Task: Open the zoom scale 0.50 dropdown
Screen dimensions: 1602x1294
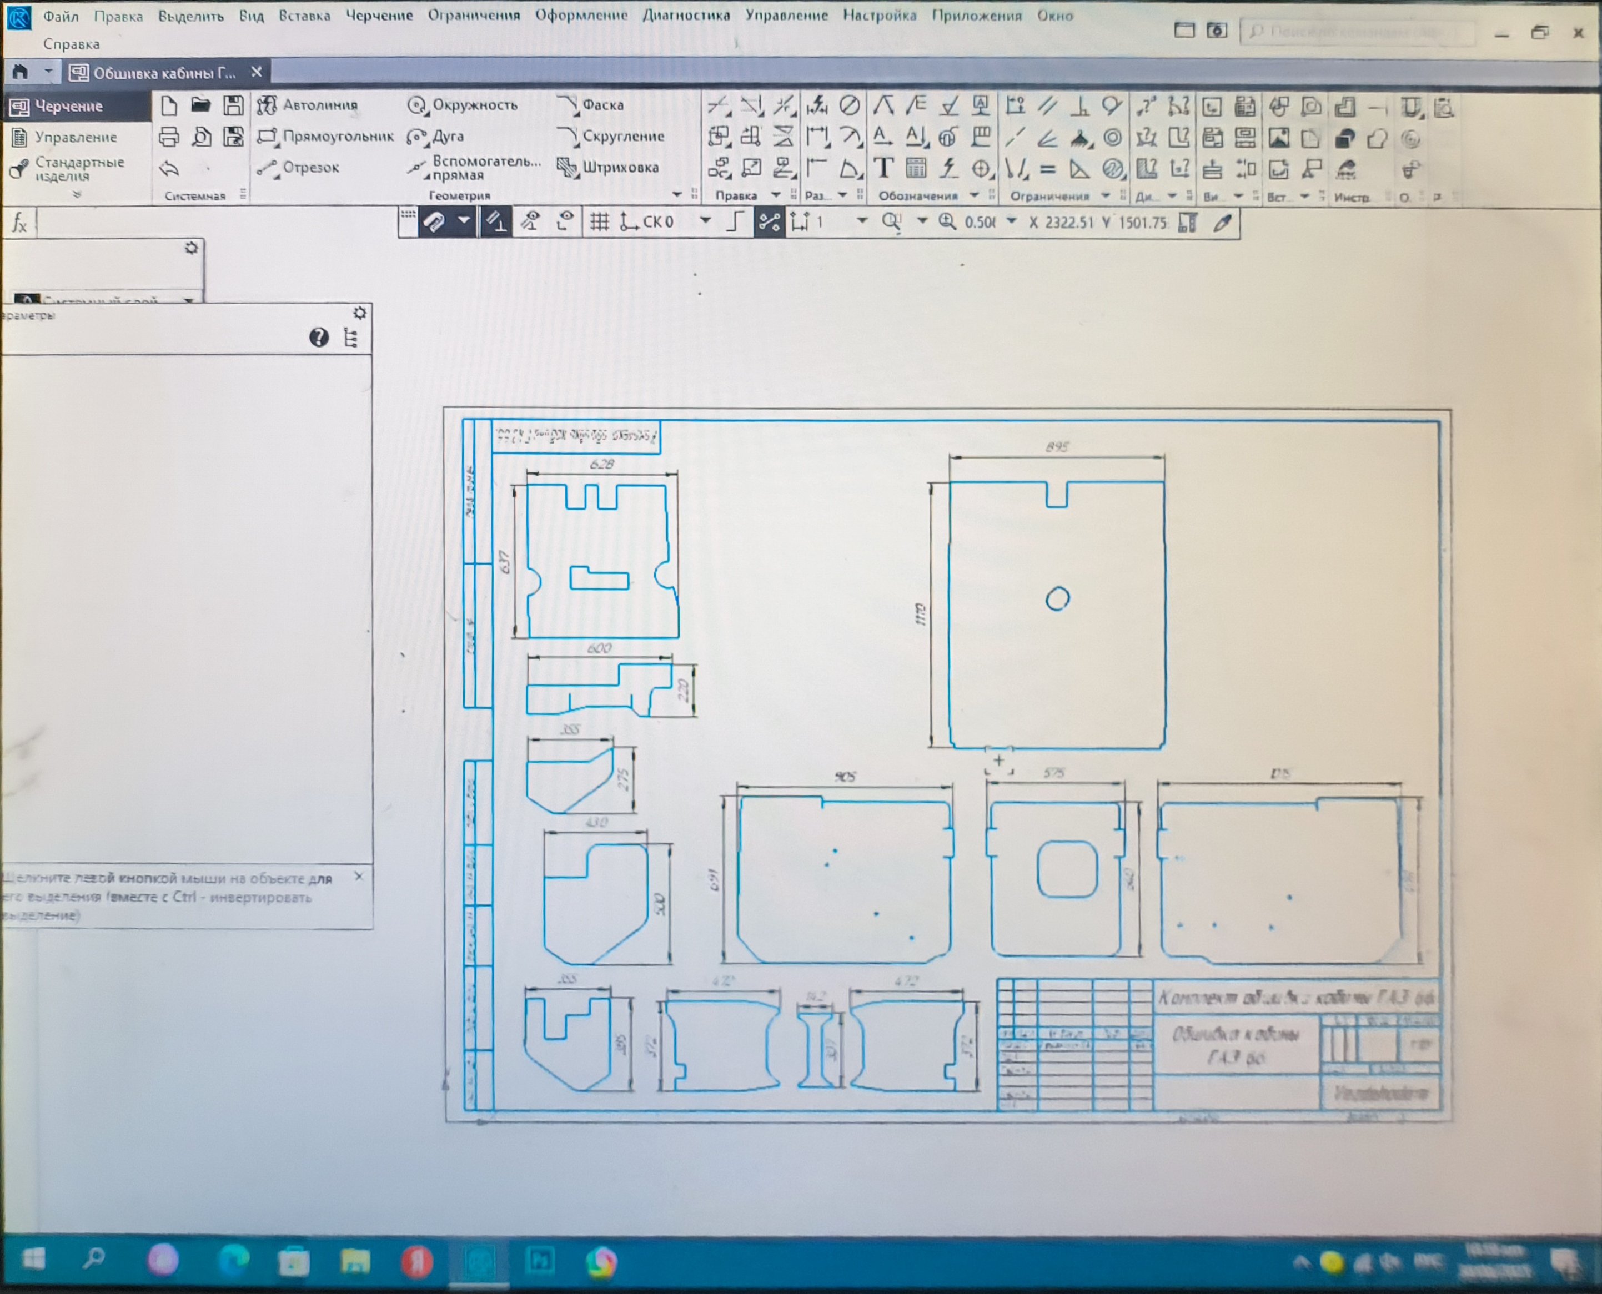Action: click(1012, 221)
